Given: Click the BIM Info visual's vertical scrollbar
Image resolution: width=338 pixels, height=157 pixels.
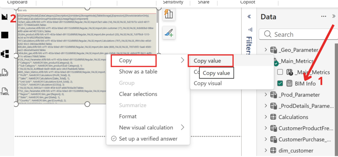Looking at the screenshot, I should [x=157, y=16].
